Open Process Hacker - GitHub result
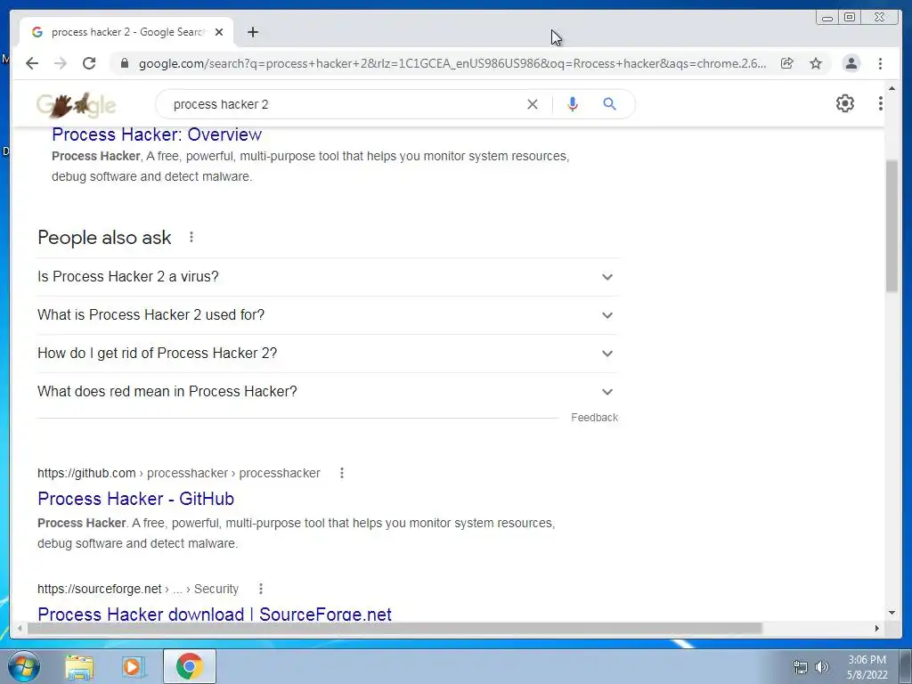 coord(135,499)
